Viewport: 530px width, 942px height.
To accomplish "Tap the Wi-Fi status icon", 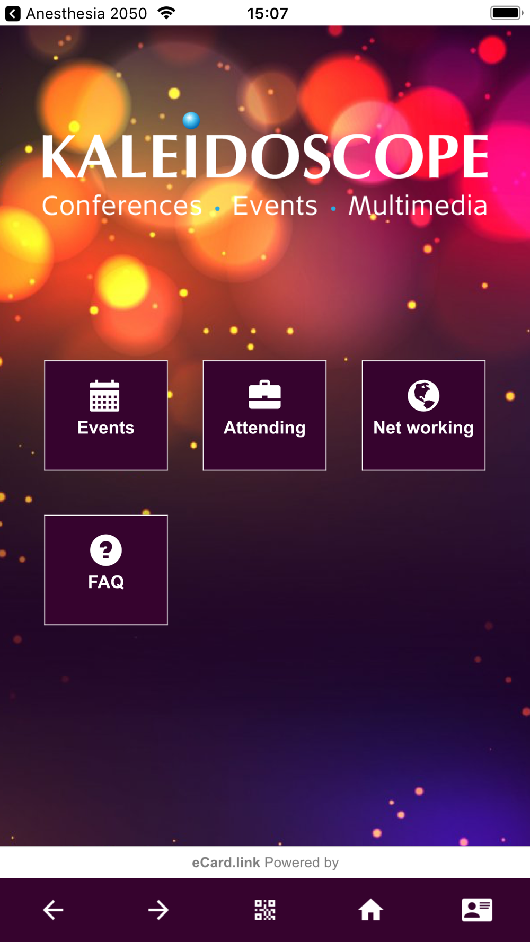I will (166, 13).
